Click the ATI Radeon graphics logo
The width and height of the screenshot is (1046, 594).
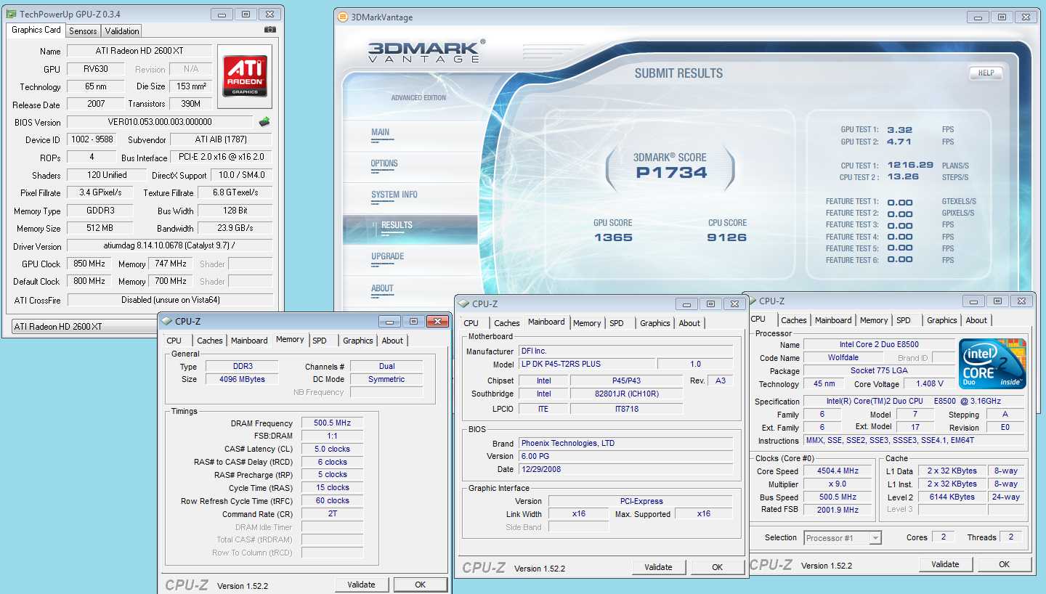(x=245, y=77)
